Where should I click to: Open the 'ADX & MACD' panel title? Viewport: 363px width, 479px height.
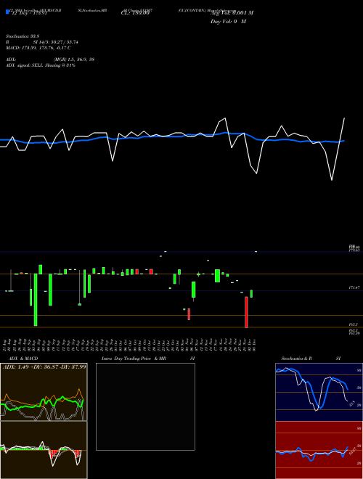[23, 359]
